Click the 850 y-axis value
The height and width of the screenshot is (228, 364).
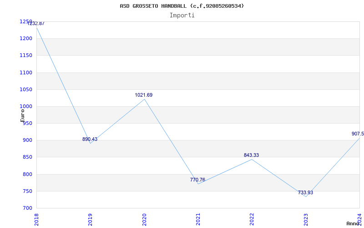(27, 157)
